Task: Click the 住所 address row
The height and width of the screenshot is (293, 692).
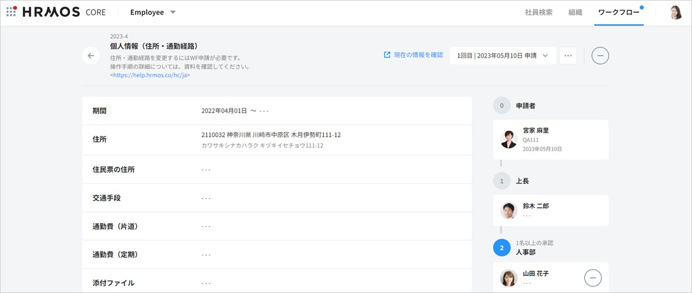Action: [276, 139]
